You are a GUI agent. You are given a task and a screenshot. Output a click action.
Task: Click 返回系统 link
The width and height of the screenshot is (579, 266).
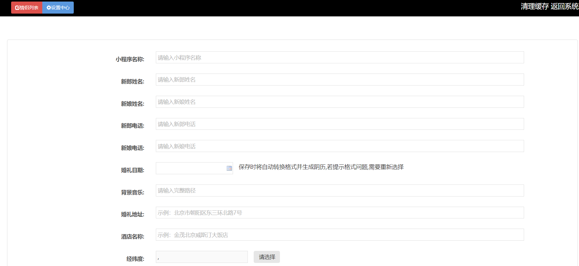(x=564, y=6)
